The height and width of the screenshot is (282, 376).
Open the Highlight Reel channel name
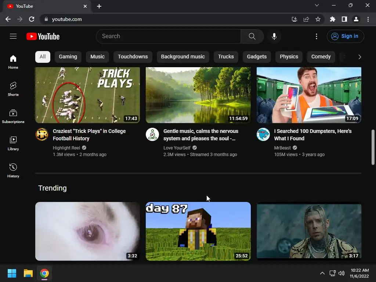click(x=66, y=148)
